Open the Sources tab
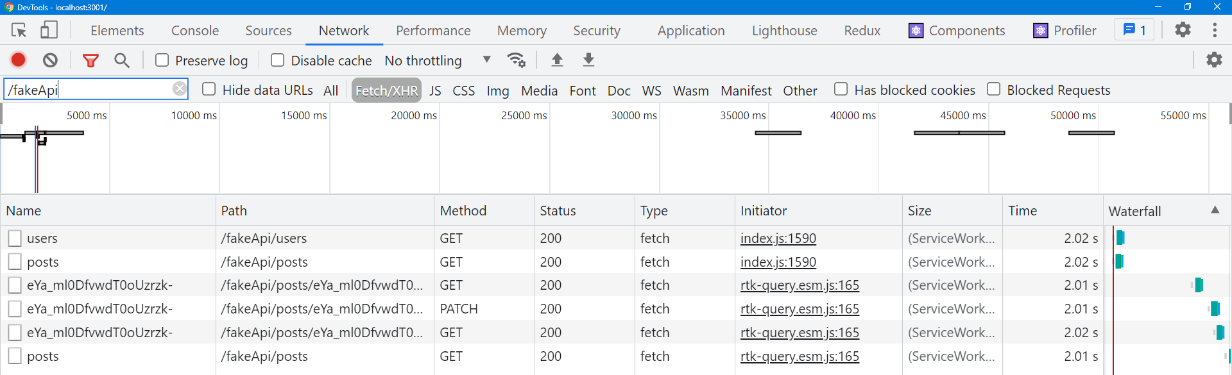 click(x=268, y=30)
